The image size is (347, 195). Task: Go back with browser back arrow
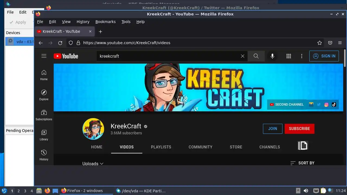coord(41,43)
